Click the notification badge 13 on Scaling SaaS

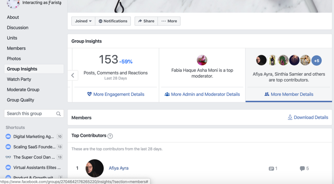(x=60, y=147)
